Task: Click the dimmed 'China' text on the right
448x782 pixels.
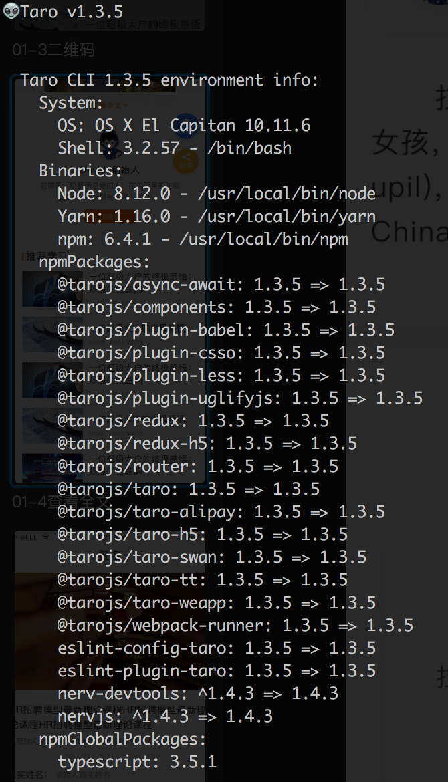Action: coord(410,231)
